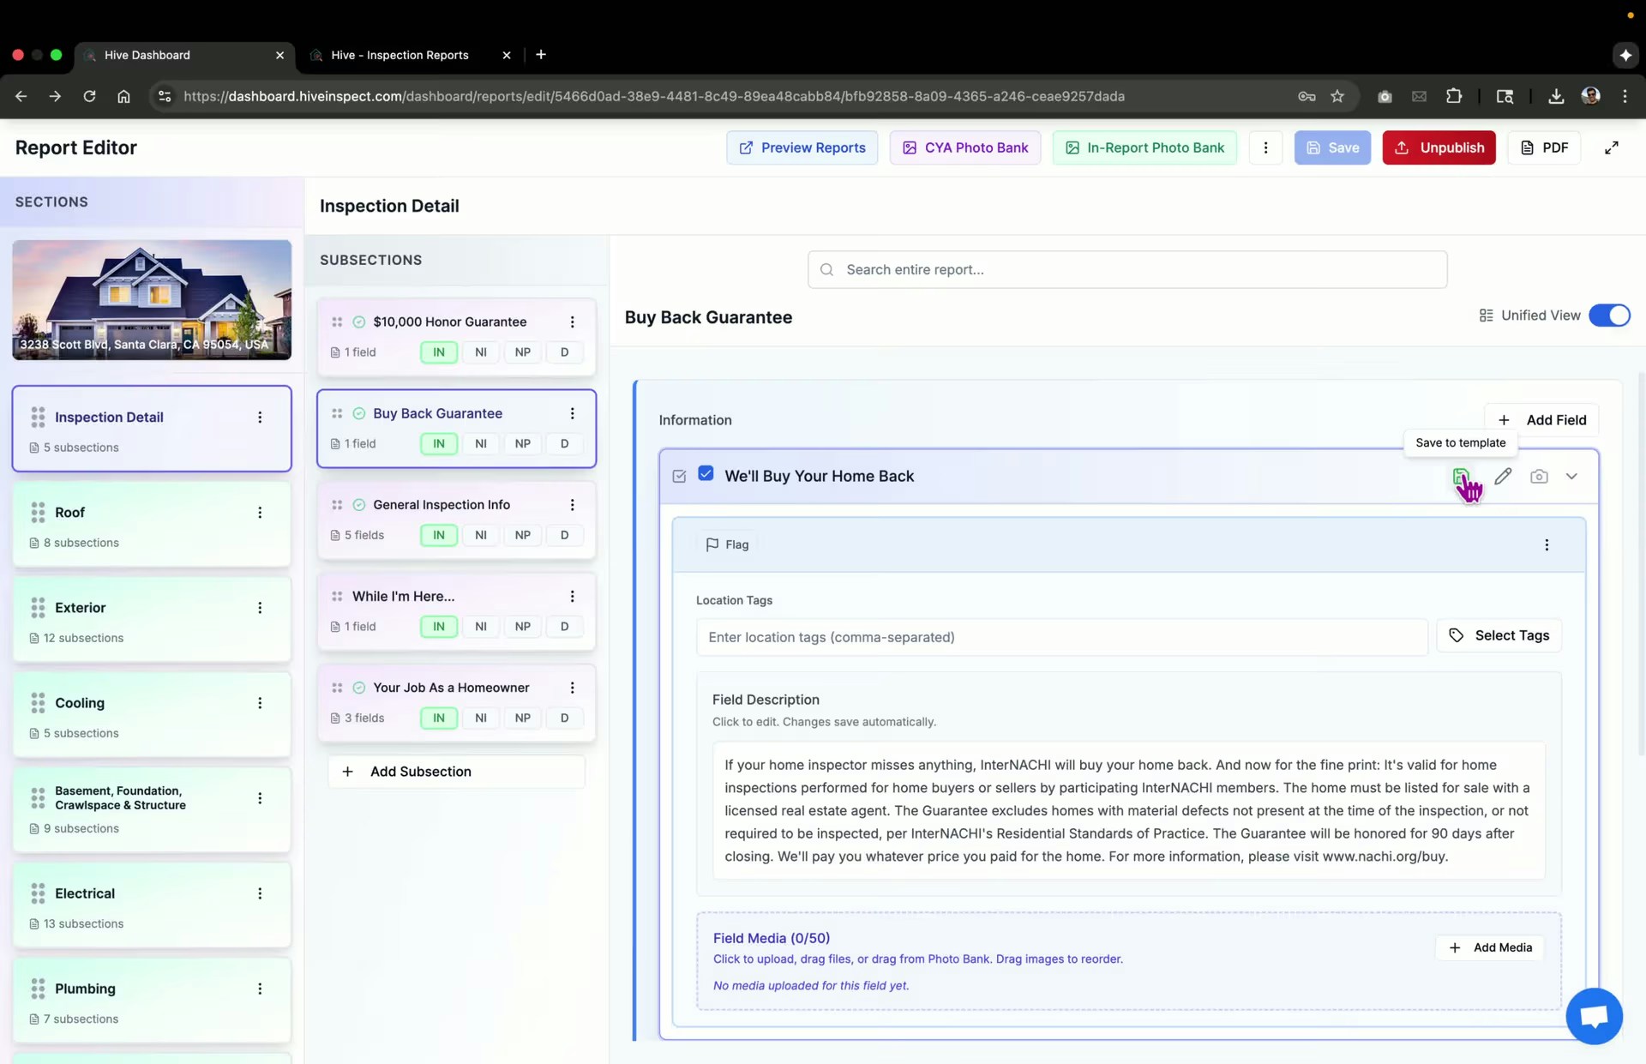Click the Save button
This screenshot has width=1646, height=1064.
[x=1332, y=147]
